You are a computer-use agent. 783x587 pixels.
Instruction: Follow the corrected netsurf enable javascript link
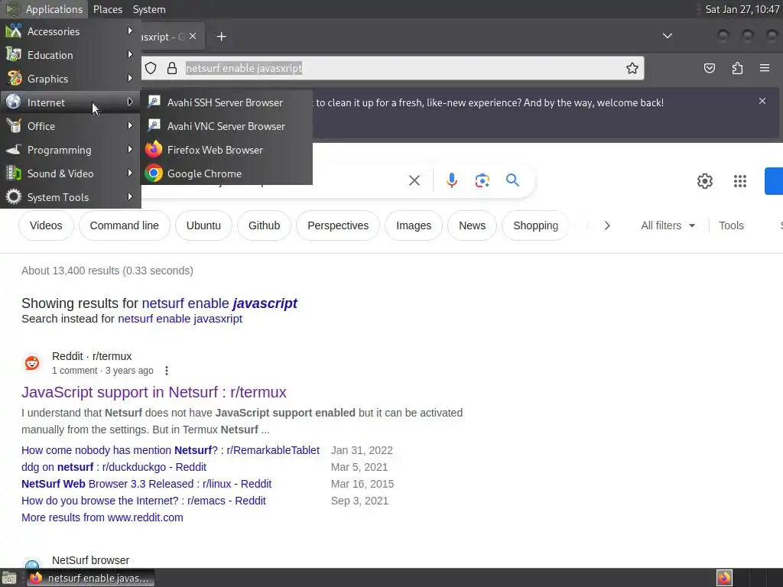point(219,303)
